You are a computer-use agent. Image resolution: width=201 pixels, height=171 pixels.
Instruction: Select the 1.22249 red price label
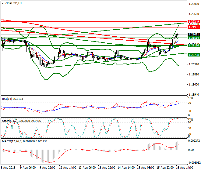tap(194, 21)
